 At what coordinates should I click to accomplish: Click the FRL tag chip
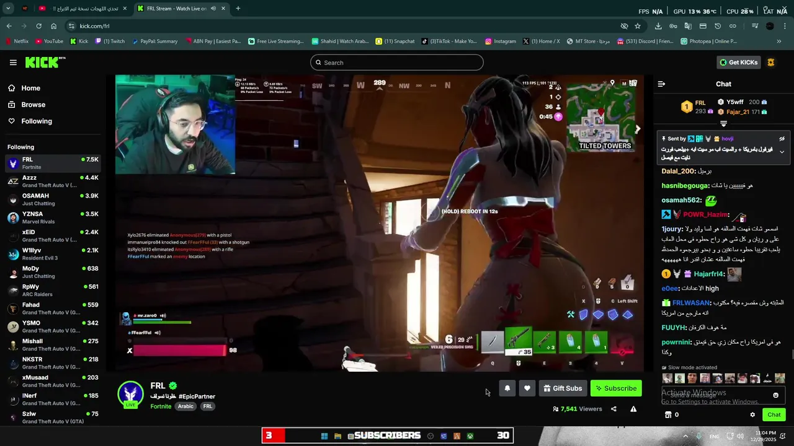pos(208,406)
